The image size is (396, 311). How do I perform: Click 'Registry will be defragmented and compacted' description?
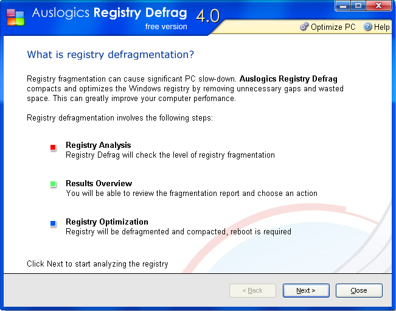click(x=178, y=232)
